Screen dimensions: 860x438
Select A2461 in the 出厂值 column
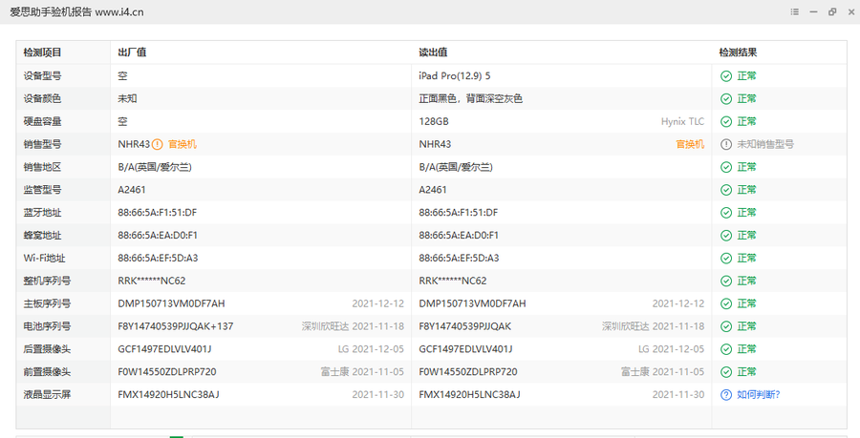pos(132,190)
